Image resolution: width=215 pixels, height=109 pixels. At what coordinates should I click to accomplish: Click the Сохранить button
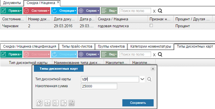coord(138,103)
